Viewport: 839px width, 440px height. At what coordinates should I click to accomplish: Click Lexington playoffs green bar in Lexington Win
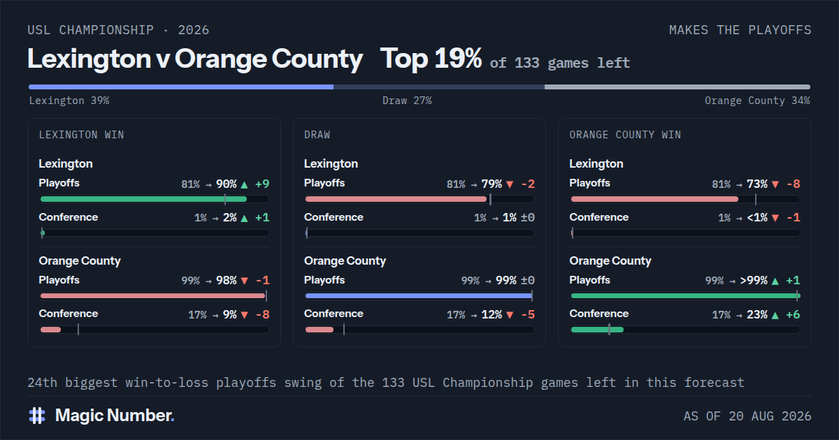(143, 199)
